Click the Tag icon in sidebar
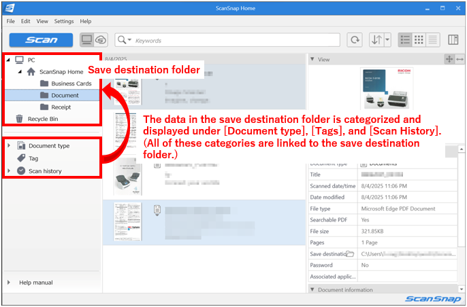 point(22,158)
